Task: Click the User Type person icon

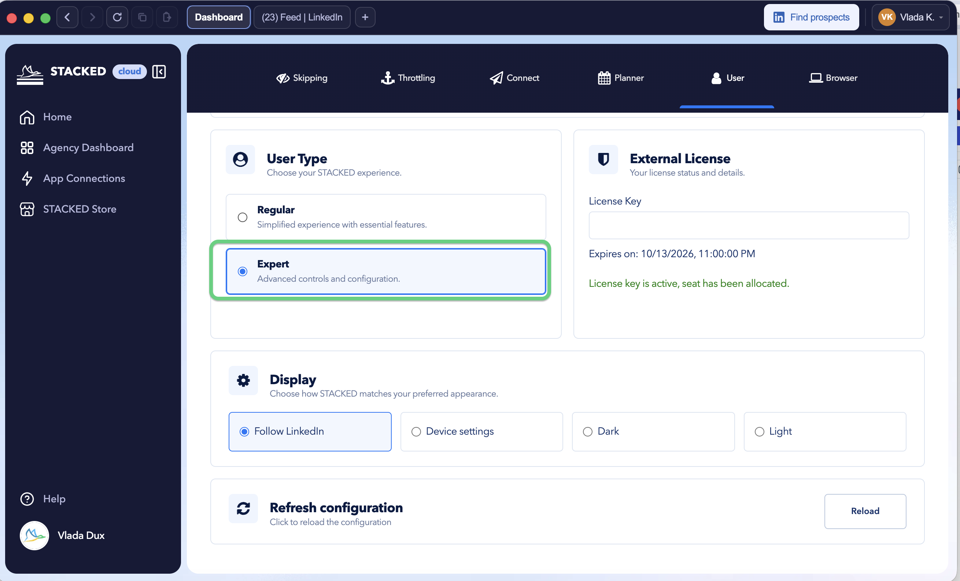Action: [240, 160]
